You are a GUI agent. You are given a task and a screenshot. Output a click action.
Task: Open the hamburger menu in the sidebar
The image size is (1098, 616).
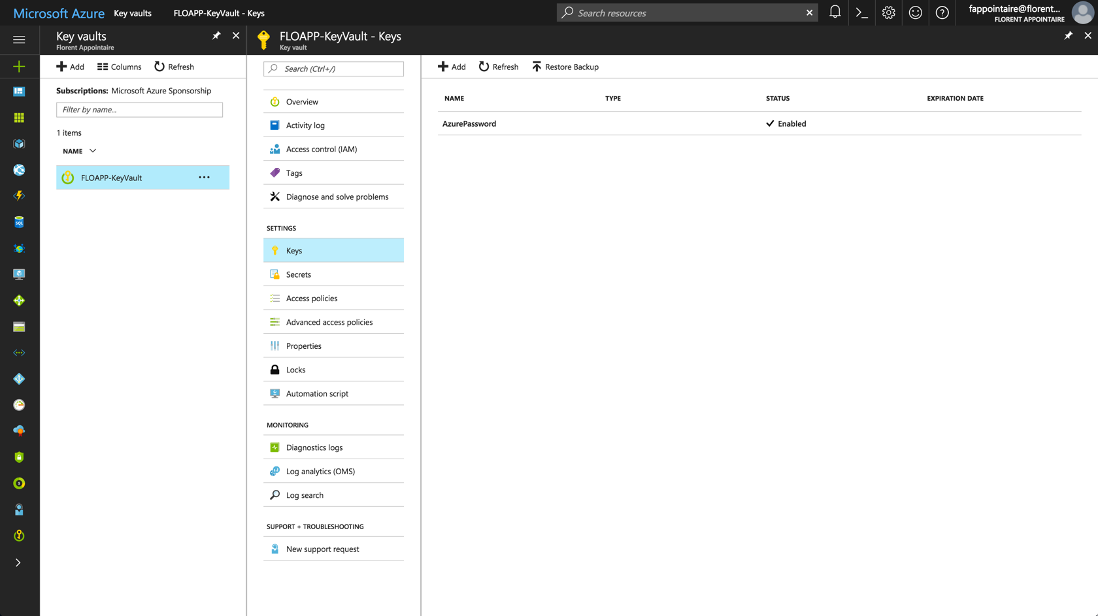[x=19, y=40]
